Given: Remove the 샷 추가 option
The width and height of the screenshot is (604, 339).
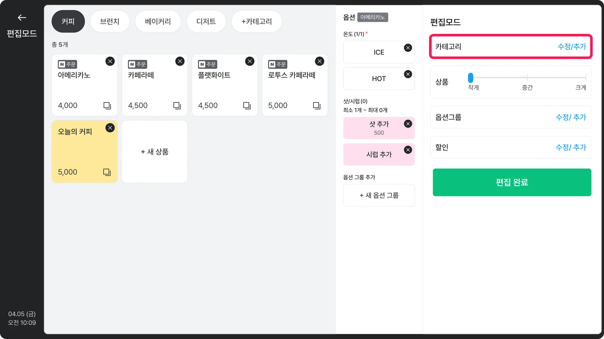Looking at the screenshot, I should tap(408, 124).
